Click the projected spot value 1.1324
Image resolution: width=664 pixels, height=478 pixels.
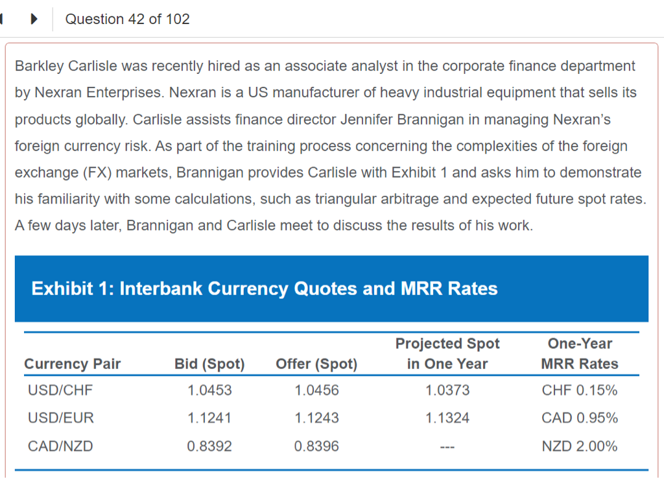447,418
